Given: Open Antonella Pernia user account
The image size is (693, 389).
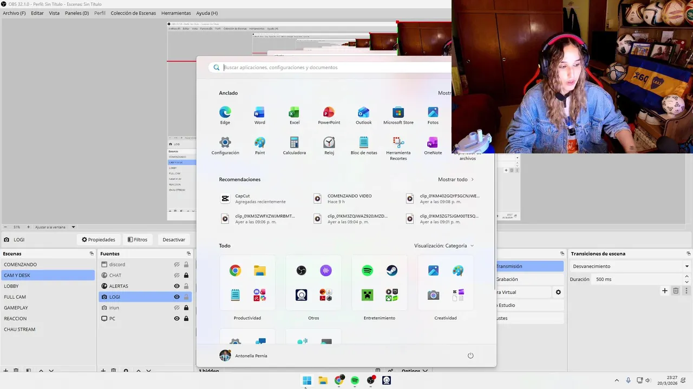Looking at the screenshot, I should (x=244, y=356).
